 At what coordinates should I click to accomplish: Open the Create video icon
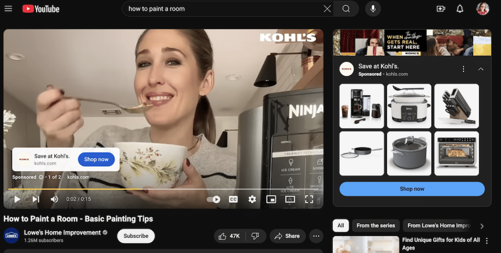click(441, 9)
